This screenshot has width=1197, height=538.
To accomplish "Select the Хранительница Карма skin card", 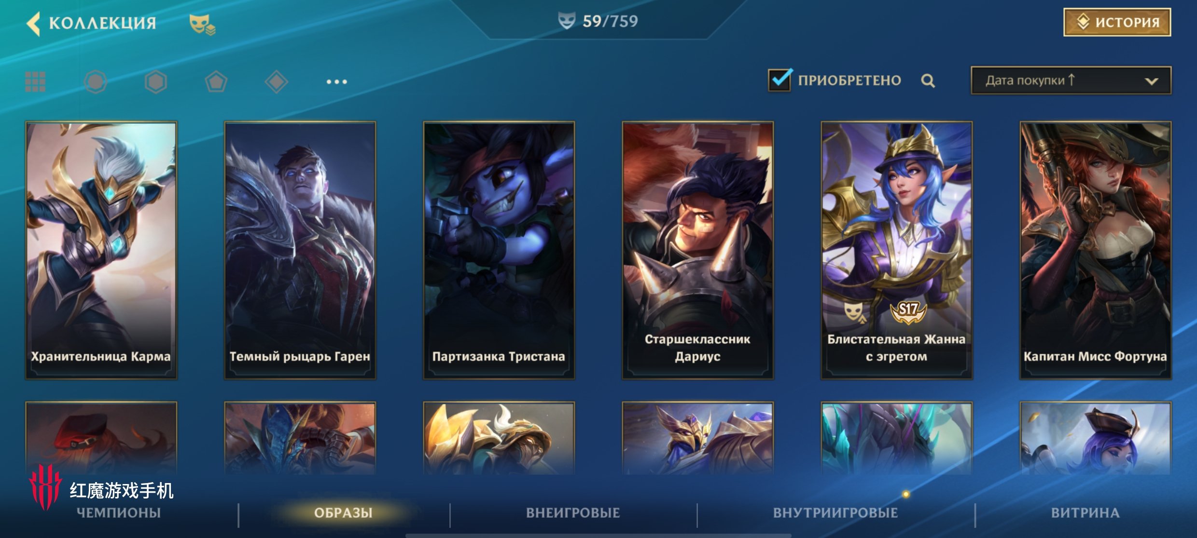I will tap(101, 250).
